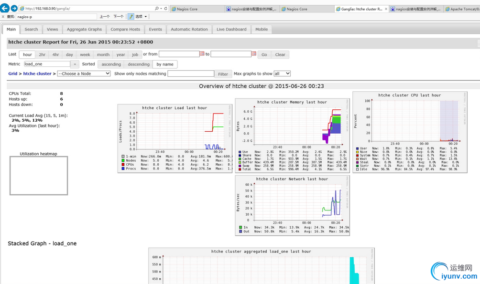The width and height of the screenshot is (480, 284).
Task: Expand the load_one metric dropdown arrow
Action: pyautogui.click(x=75, y=64)
